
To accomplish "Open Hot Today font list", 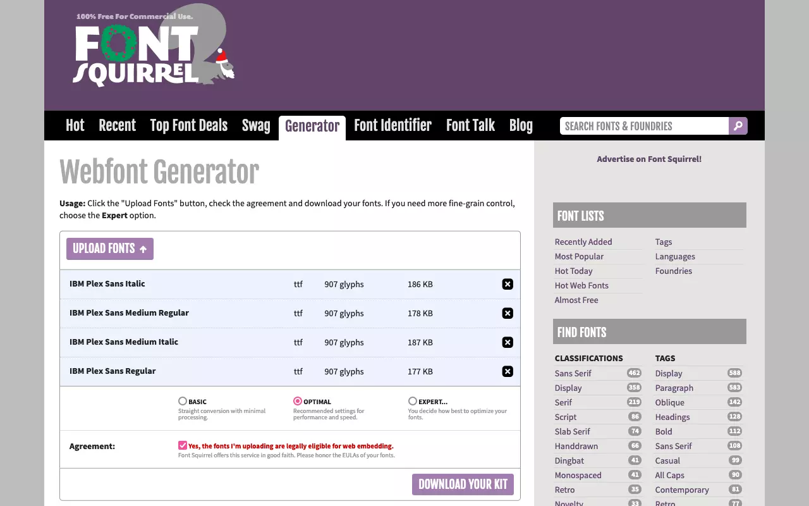I will pos(573,271).
